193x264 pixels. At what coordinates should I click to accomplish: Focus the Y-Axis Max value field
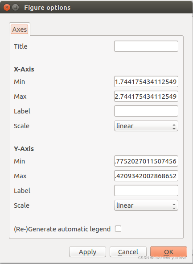146,176
